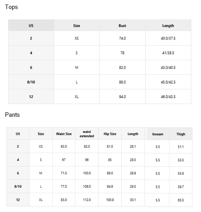Click the 63.0 waist size cell
This screenshot has width=201, height=212.
[64, 146]
